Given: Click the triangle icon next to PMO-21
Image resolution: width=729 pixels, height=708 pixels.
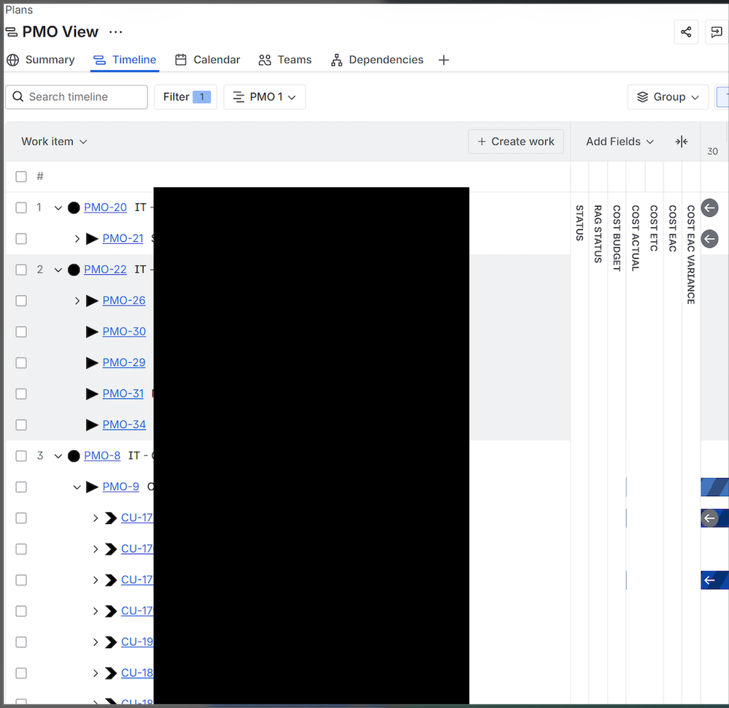Looking at the screenshot, I should pyautogui.click(x=92, y=239).
